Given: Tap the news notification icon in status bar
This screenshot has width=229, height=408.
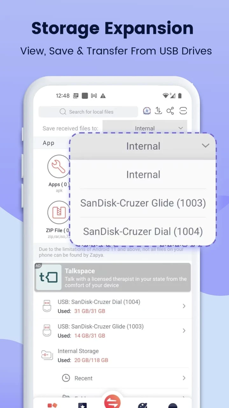Looking at the screenshot, I should [76, 96].
